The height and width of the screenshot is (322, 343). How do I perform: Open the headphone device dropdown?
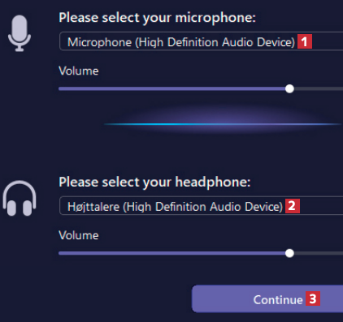(201, 205)
